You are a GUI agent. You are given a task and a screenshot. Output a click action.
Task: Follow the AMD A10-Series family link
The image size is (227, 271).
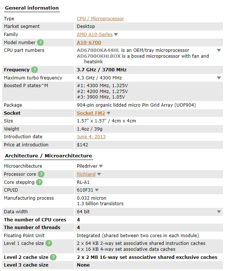pyautogui.click(x=94, y=34)
